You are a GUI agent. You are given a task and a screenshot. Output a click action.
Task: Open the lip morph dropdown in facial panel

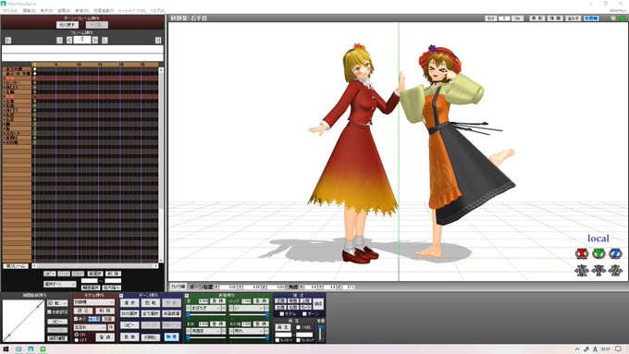click(x=249, y=309)
